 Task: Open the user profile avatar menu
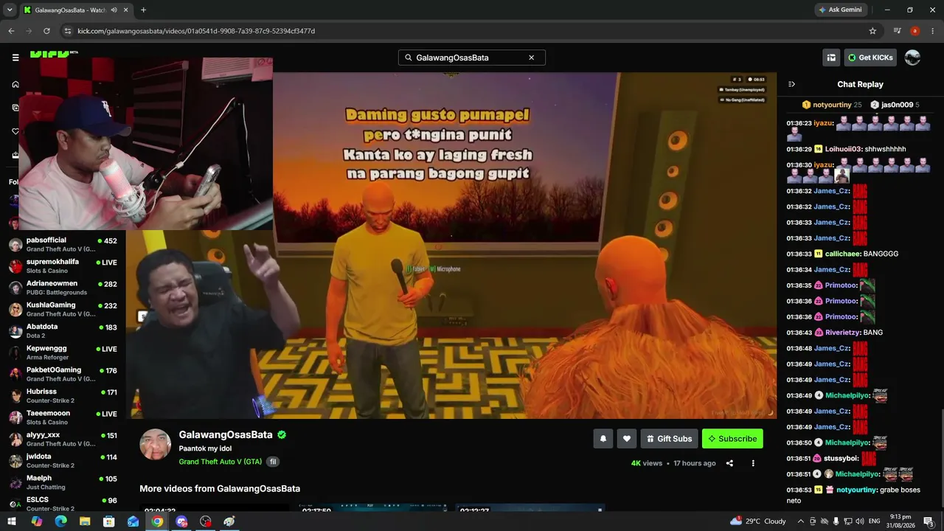(x=912, y=58)
